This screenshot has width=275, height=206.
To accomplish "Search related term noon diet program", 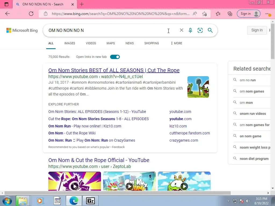I will (x=254, y=159).
